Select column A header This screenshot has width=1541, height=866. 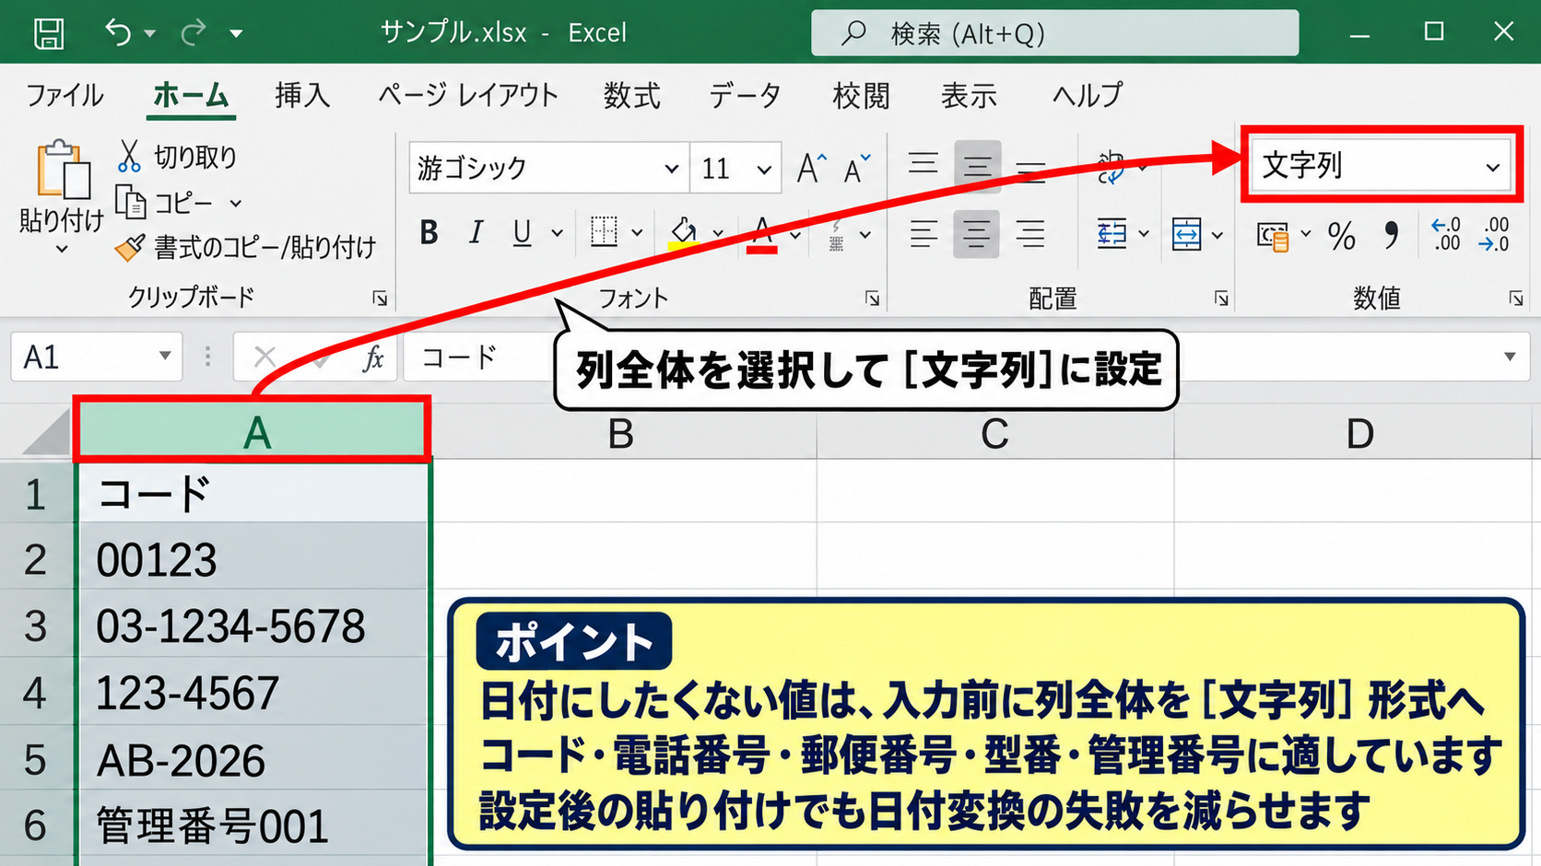pyautogui.click(x=252, y=431)
